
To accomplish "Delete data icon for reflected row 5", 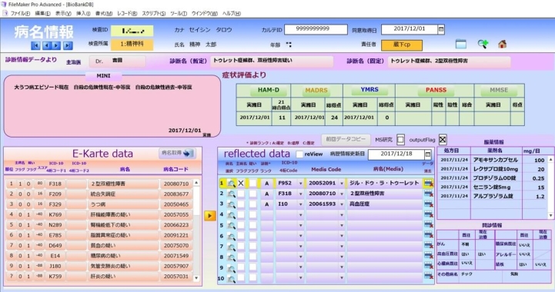I will pos(428,225).
